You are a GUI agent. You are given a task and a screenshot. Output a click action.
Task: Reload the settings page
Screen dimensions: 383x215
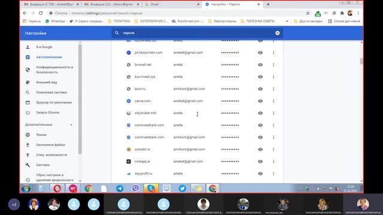tap(41, 13)
